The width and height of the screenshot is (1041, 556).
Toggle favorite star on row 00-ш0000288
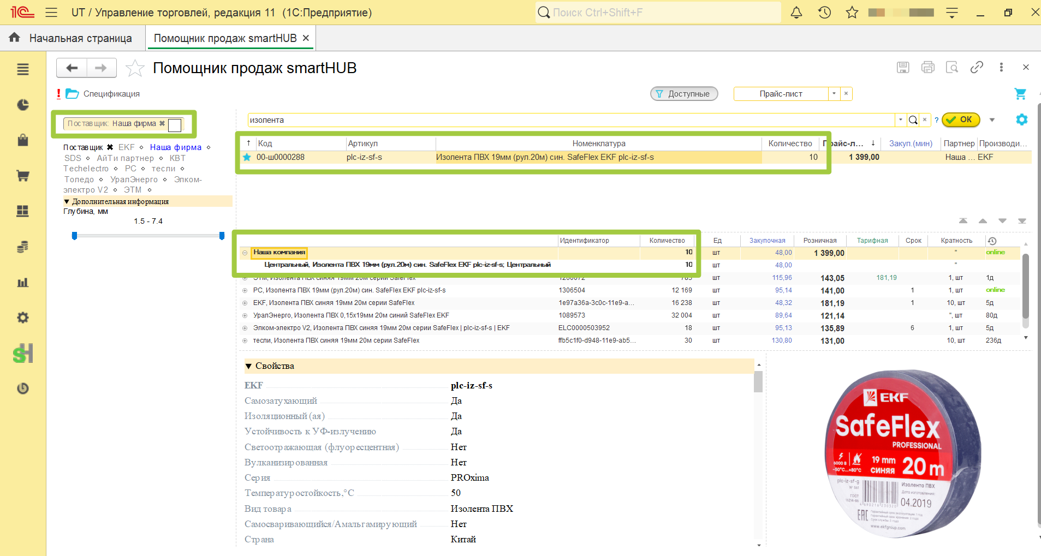point(247,157)
